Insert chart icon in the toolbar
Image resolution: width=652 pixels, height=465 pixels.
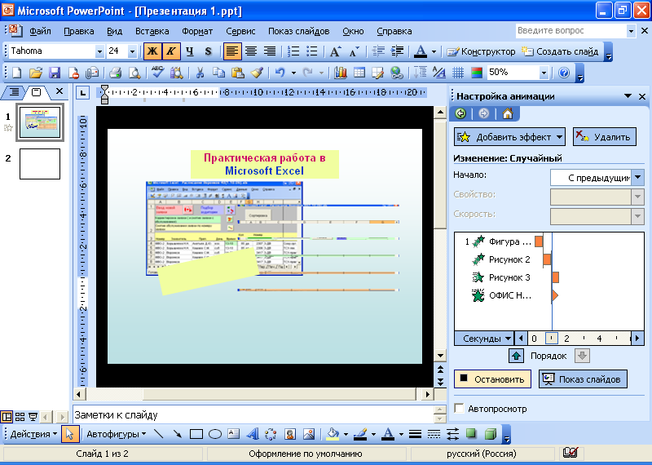(340, 73)
